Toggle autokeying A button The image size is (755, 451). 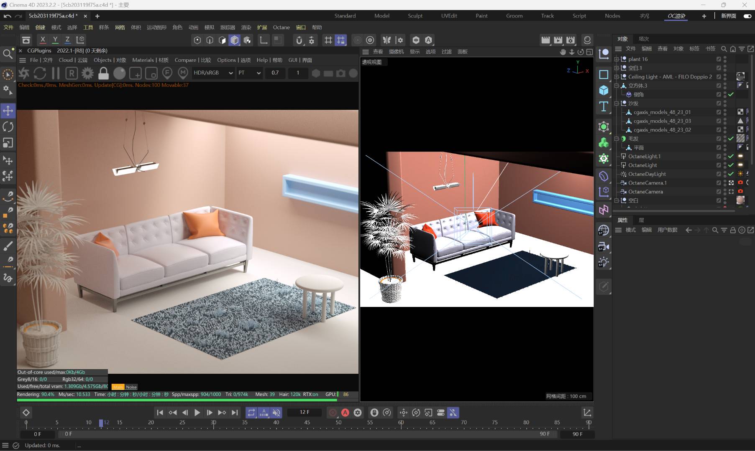[x=345, y=413]
